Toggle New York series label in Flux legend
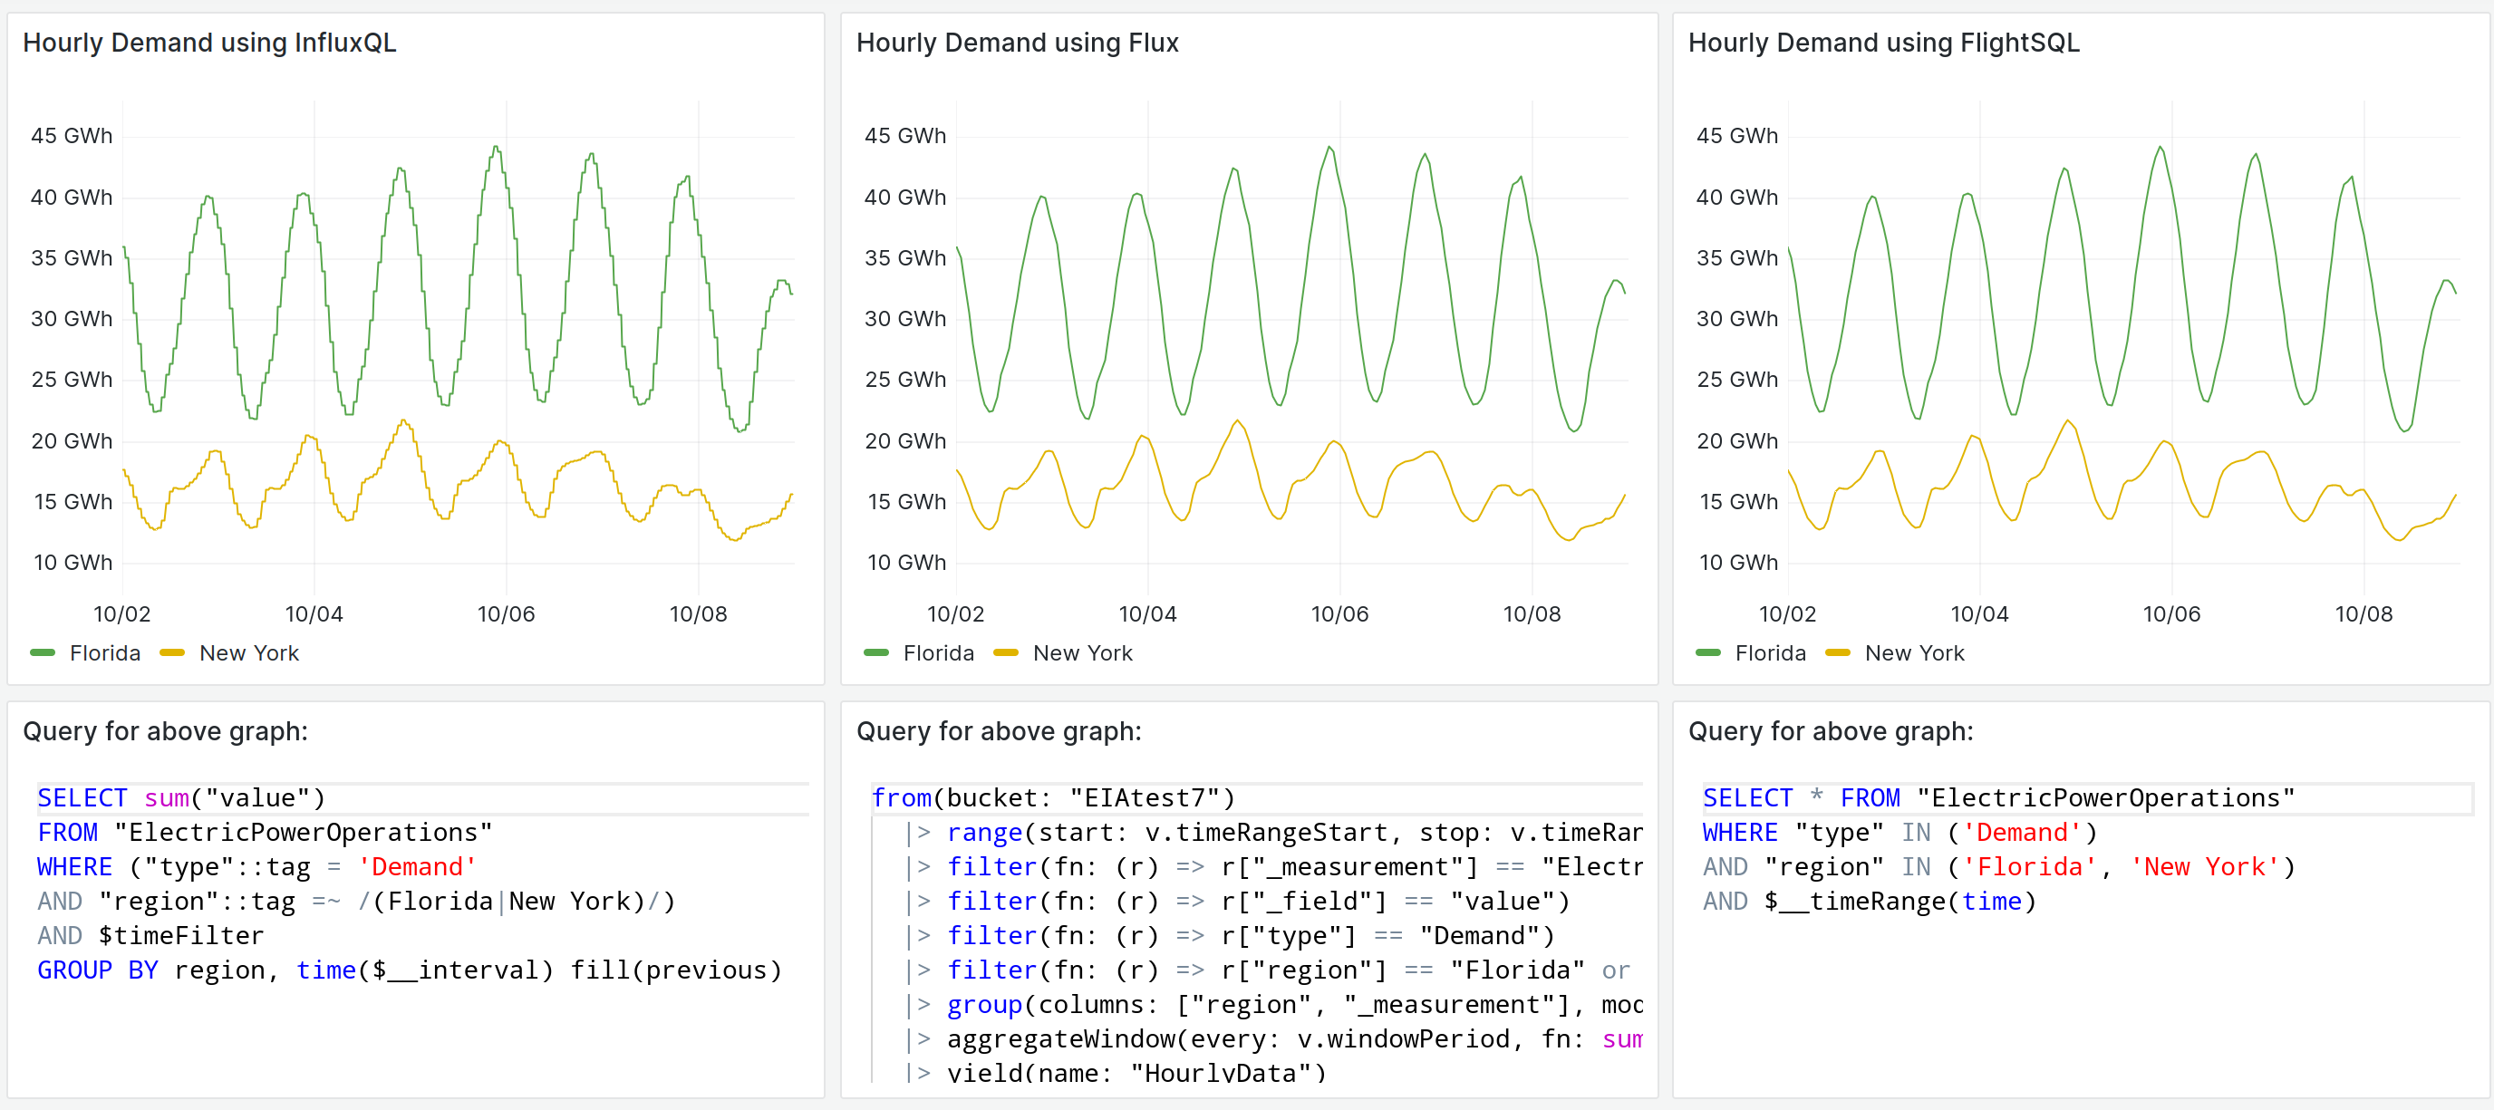The width and height of the screenshot is (2494, 1110). [1082, 653]
